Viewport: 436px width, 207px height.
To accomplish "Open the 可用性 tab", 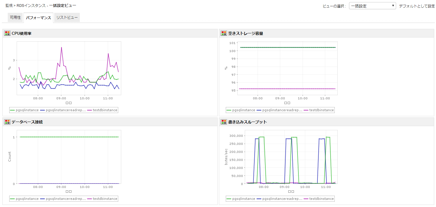I will pos(15,18).
